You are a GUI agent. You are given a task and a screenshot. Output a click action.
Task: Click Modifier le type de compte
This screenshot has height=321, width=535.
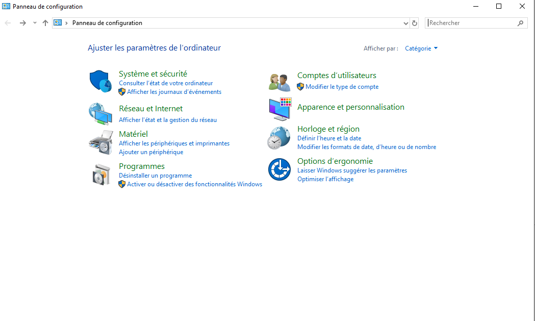tap(342, 87)
